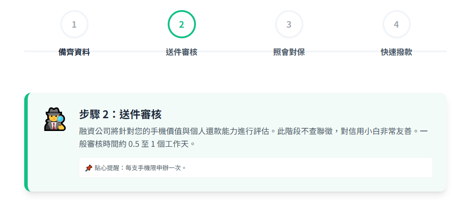475x207 pixels.
Task: Click progress line between 照會對保 and 快速撥款
Action: coord(342,51)
